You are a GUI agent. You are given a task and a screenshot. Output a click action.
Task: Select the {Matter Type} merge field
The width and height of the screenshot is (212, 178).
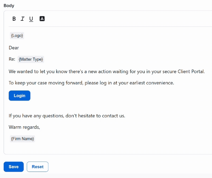pos(31,59)
